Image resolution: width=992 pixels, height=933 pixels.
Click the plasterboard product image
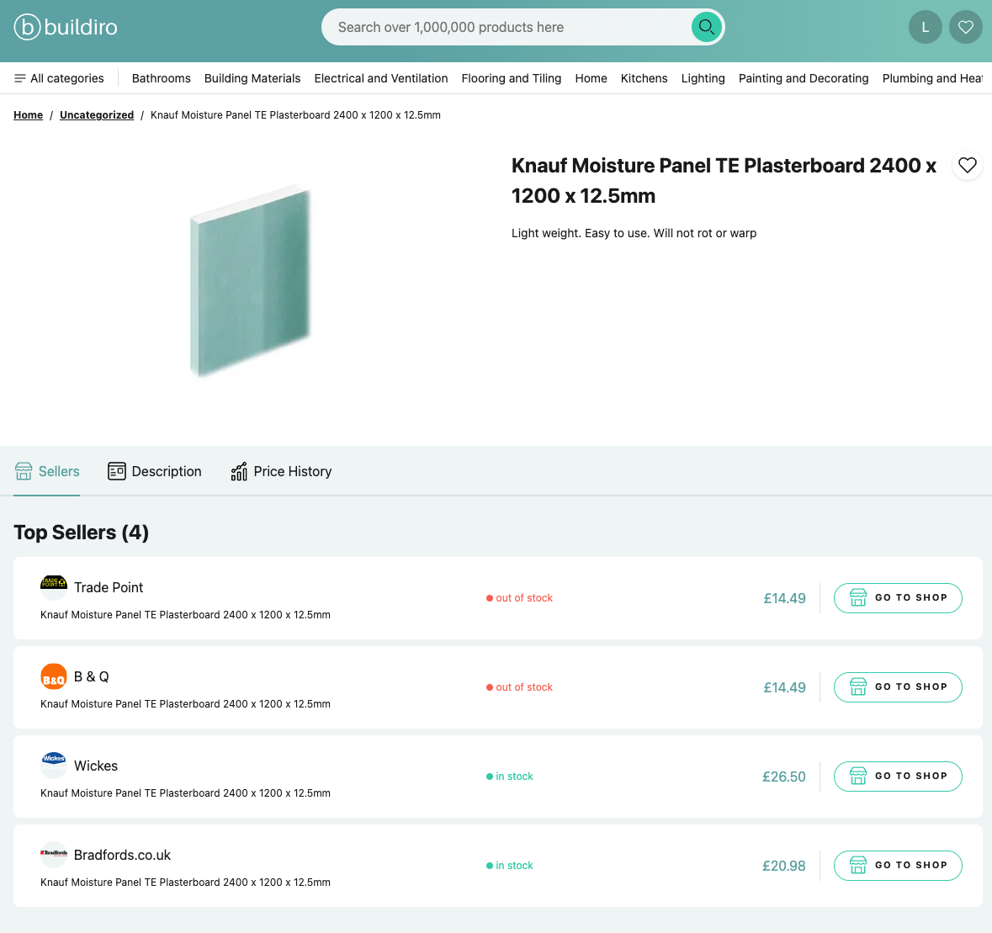tap(251, 282)
